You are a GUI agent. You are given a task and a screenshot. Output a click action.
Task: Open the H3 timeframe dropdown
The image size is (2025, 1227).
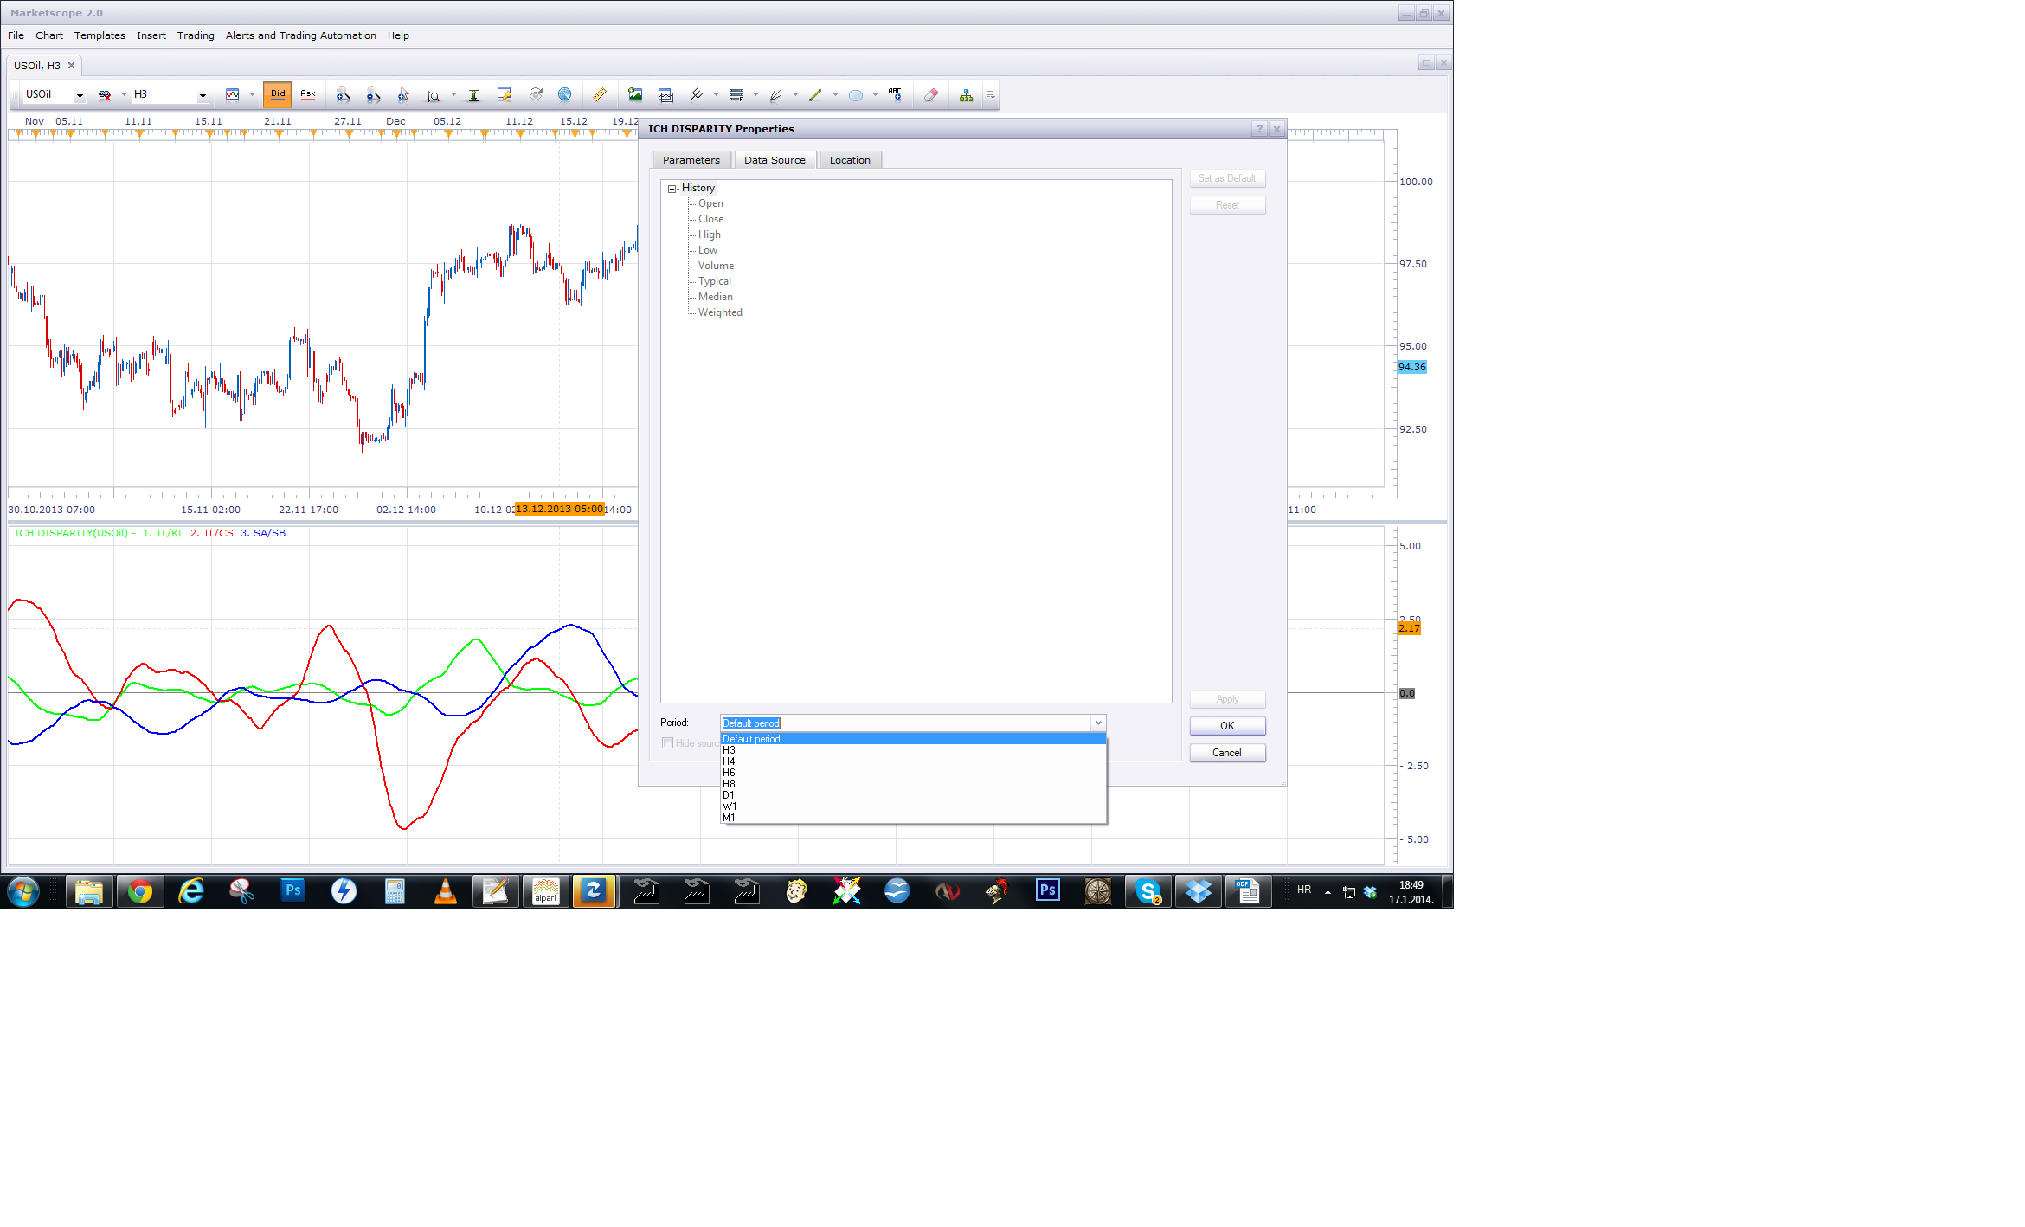pyautogui.click(x=202, y=95)
